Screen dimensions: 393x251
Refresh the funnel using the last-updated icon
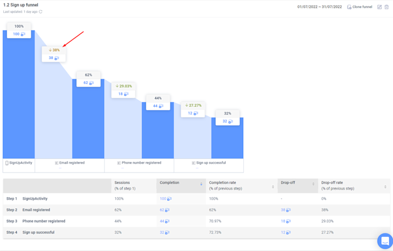pos(41,12)
